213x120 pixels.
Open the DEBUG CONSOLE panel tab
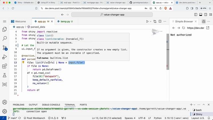tap(51, 105)
